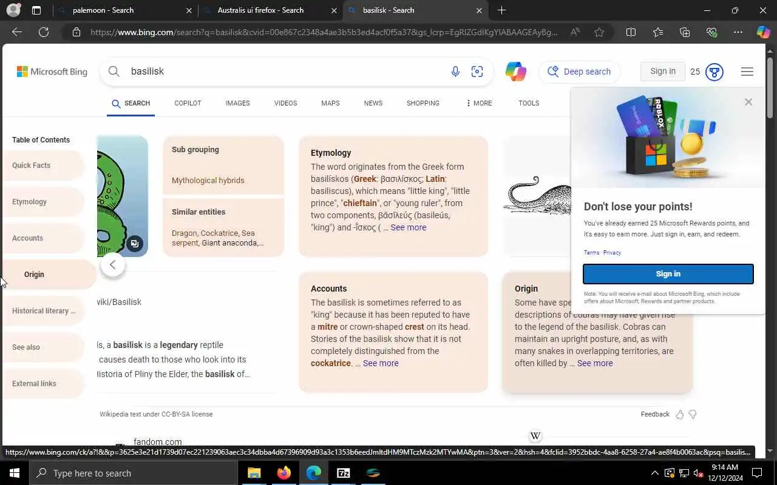Click thumbs down feedback icon
Image resolution: width=777 pixels, height=485 pixels.
click(x=693, y=415)
